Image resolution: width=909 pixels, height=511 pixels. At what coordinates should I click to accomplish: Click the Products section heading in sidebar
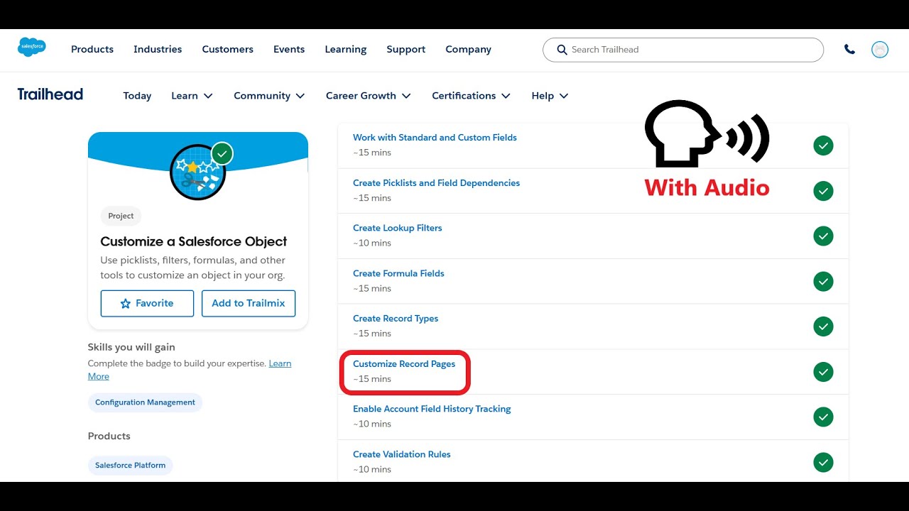(109, 436)
